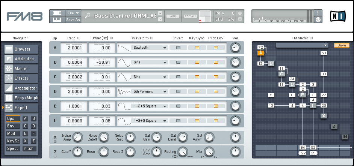The height and width of the screenshot is (166, 354).
Task: Toggle the ARP button in header
Action: pyautogui.click(x=173, y=16)
